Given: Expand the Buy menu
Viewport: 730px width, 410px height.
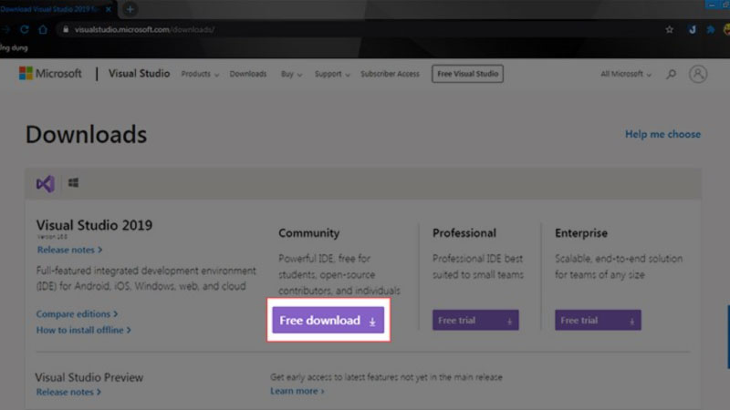Looking at the screenshot, I should coord(291,74).
